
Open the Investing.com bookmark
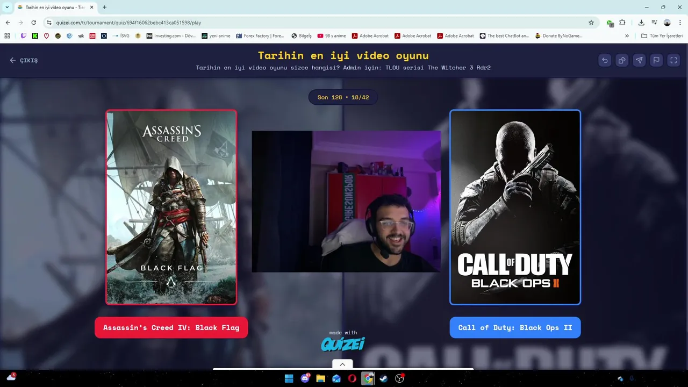[x=171, y=36]
